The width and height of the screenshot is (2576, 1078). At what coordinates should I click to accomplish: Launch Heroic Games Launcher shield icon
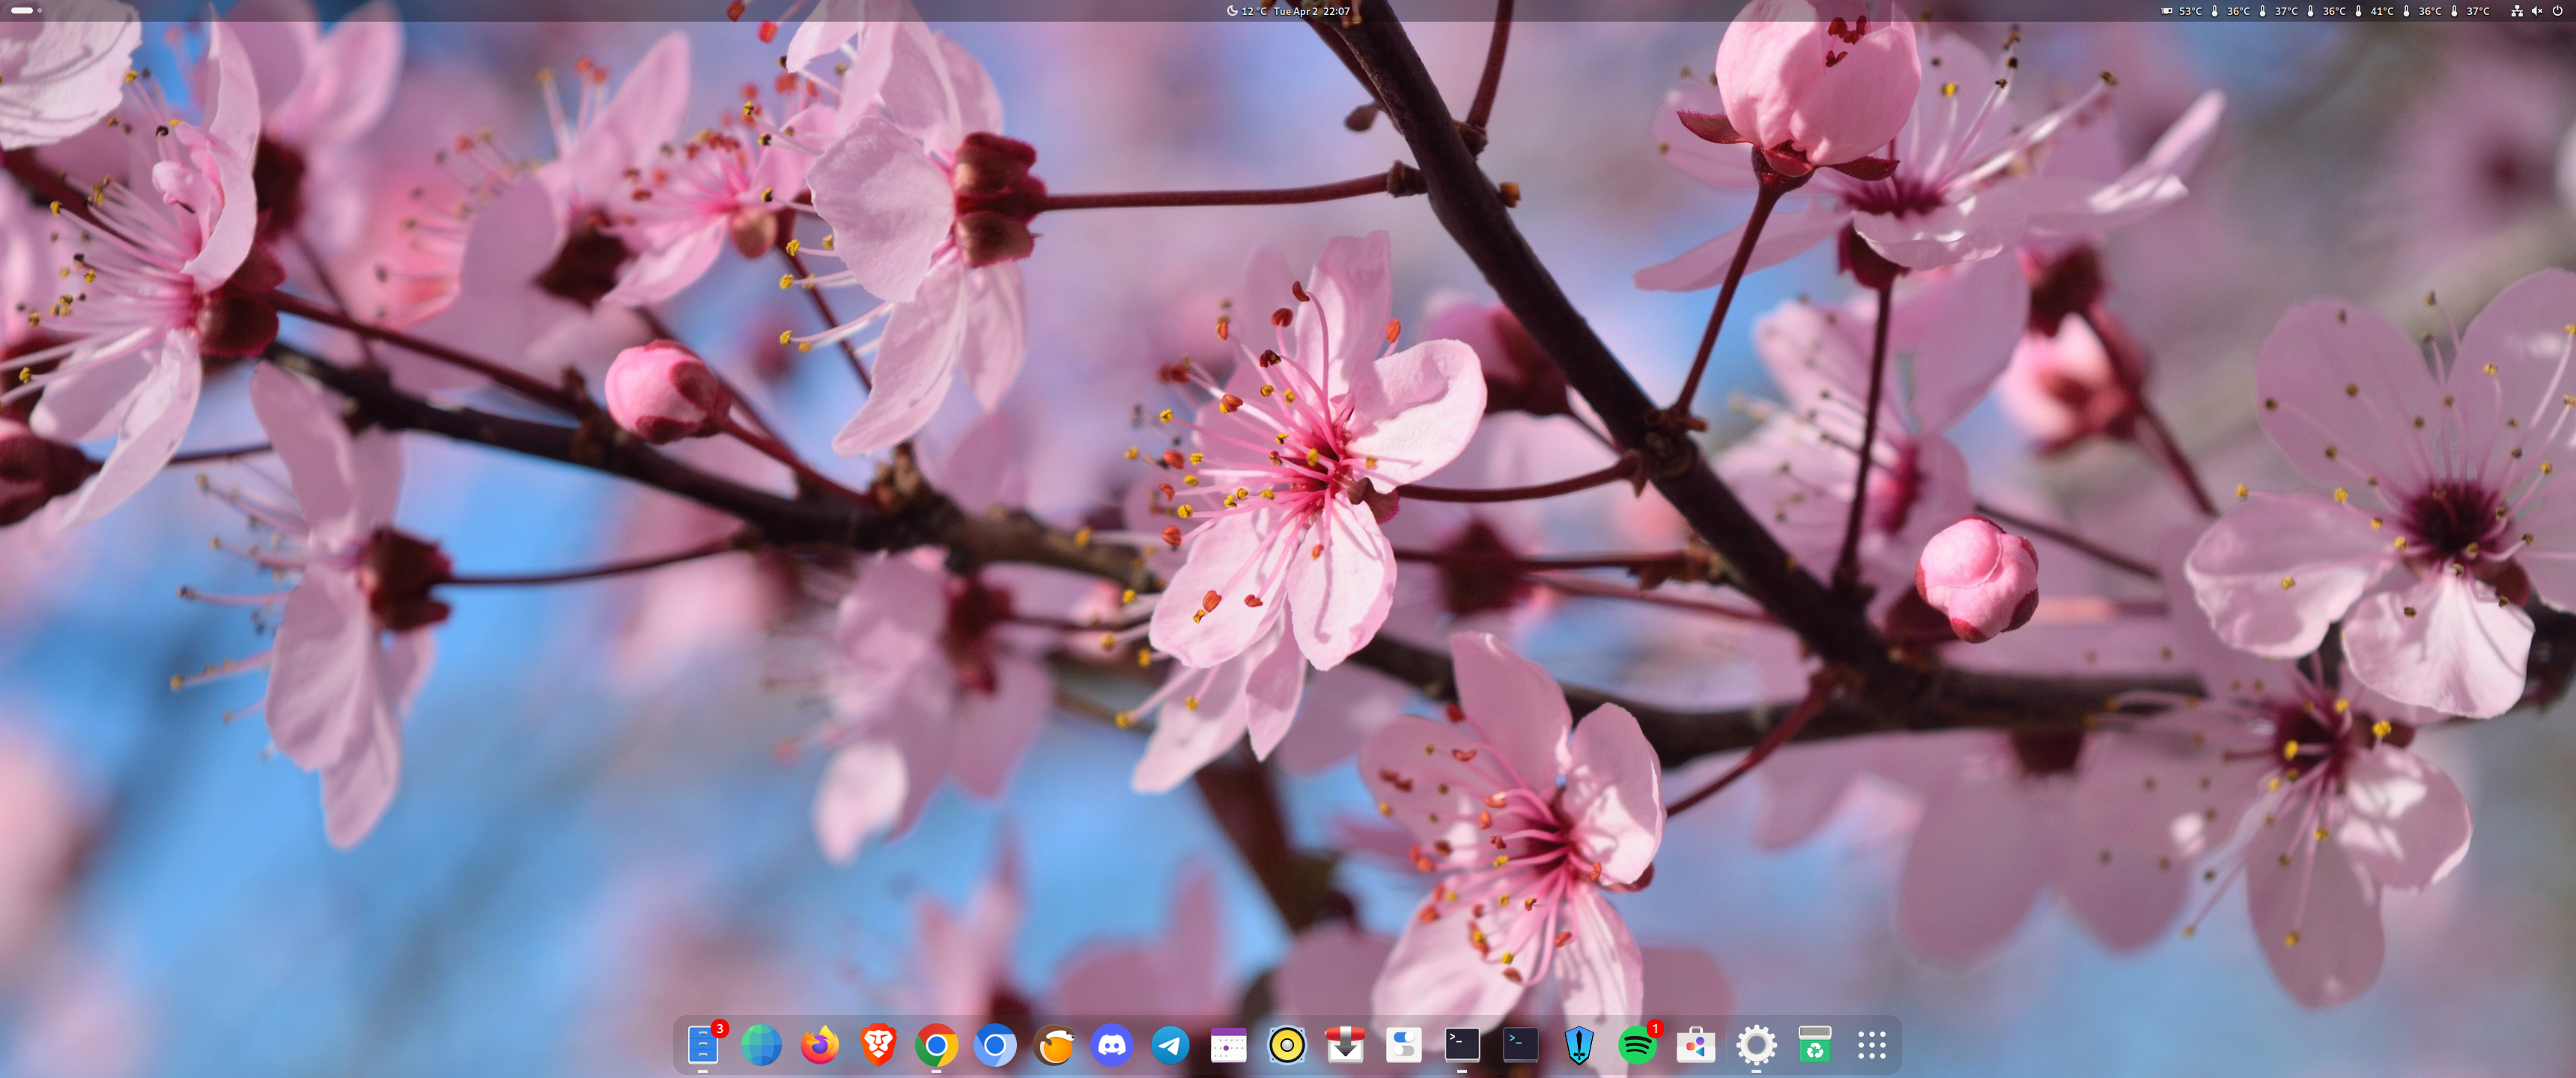(x=1579, y=1045)
